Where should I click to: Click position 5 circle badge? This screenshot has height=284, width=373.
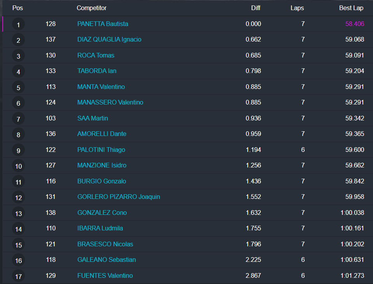coord(18,88)
